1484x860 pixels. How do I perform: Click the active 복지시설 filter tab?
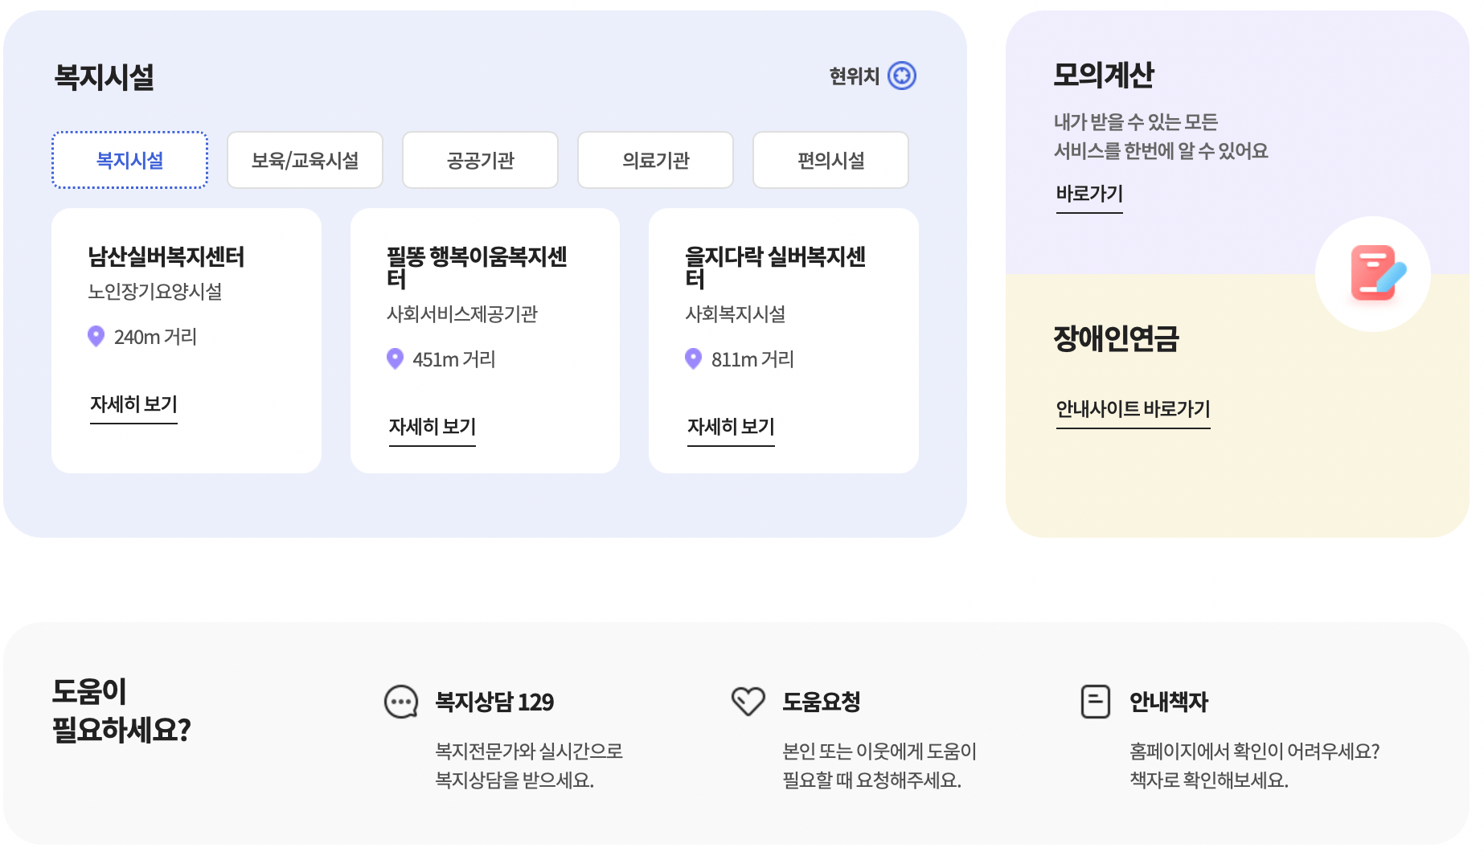[x=129, y=160]
